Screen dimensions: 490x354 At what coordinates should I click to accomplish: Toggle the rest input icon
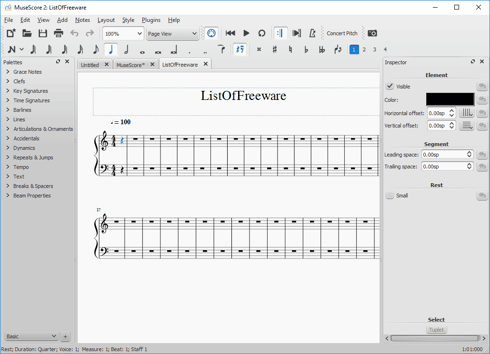(x=240, y=49)
